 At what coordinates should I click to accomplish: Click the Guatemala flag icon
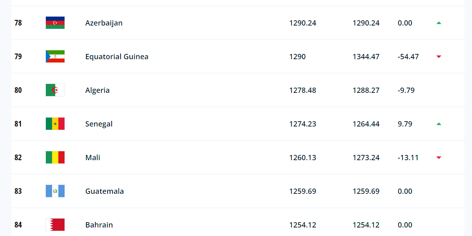coord(55,191)
